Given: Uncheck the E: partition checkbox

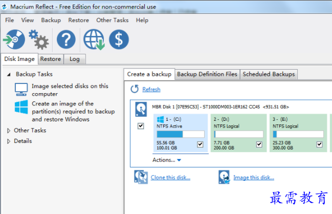Looking at the screenshot, I should 320,144.
